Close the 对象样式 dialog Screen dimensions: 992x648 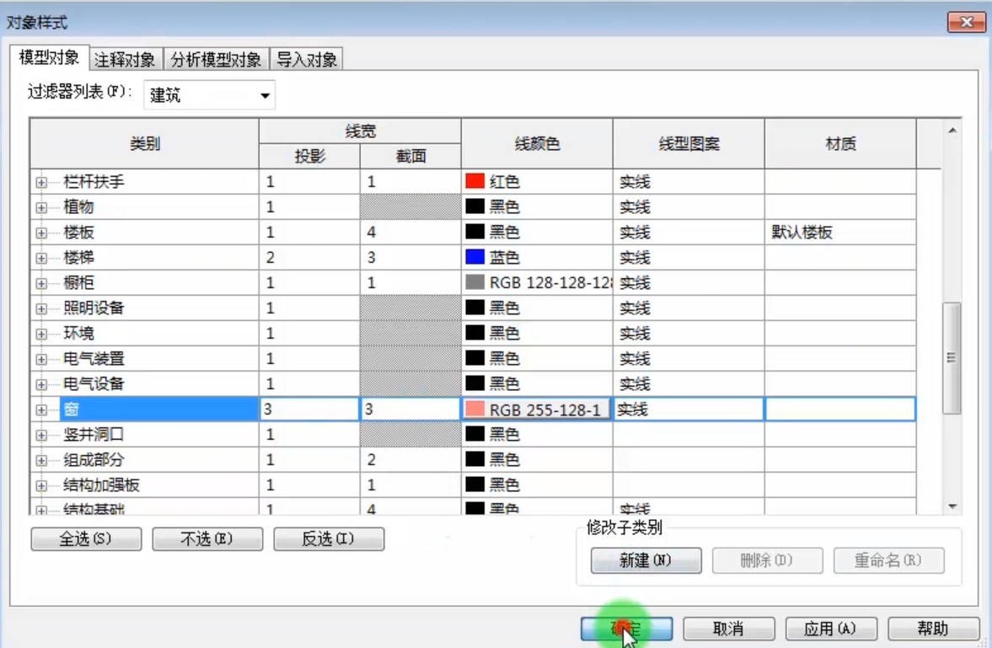966,22
